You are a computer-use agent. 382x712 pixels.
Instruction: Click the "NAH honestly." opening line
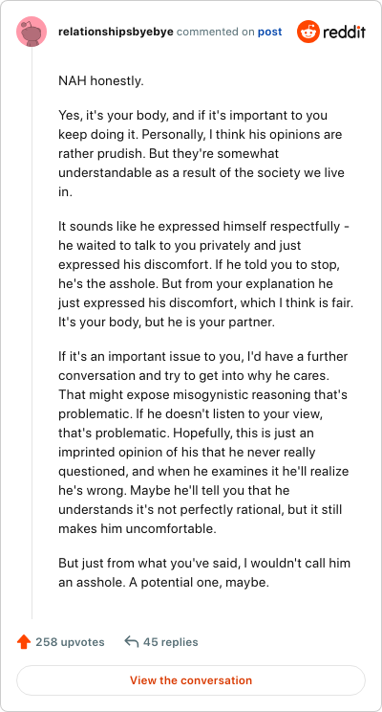[x=100, y=81]
